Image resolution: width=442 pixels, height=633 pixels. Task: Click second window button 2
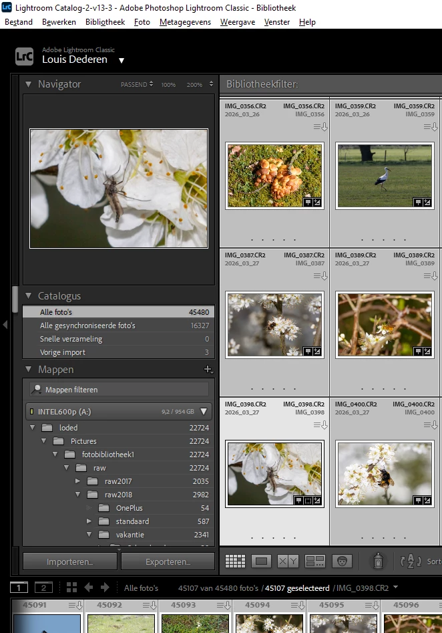coord(43,588)
